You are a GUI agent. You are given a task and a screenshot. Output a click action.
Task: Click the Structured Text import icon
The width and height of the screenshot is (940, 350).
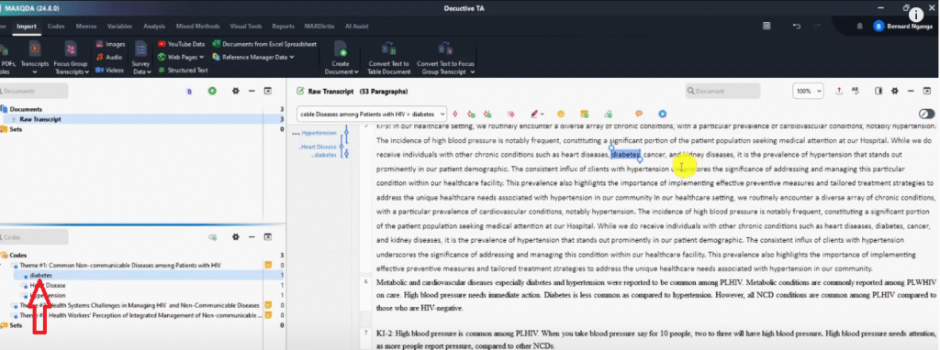162,70
